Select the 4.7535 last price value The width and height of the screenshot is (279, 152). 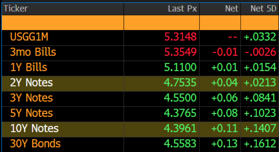(x=180, y=83)
